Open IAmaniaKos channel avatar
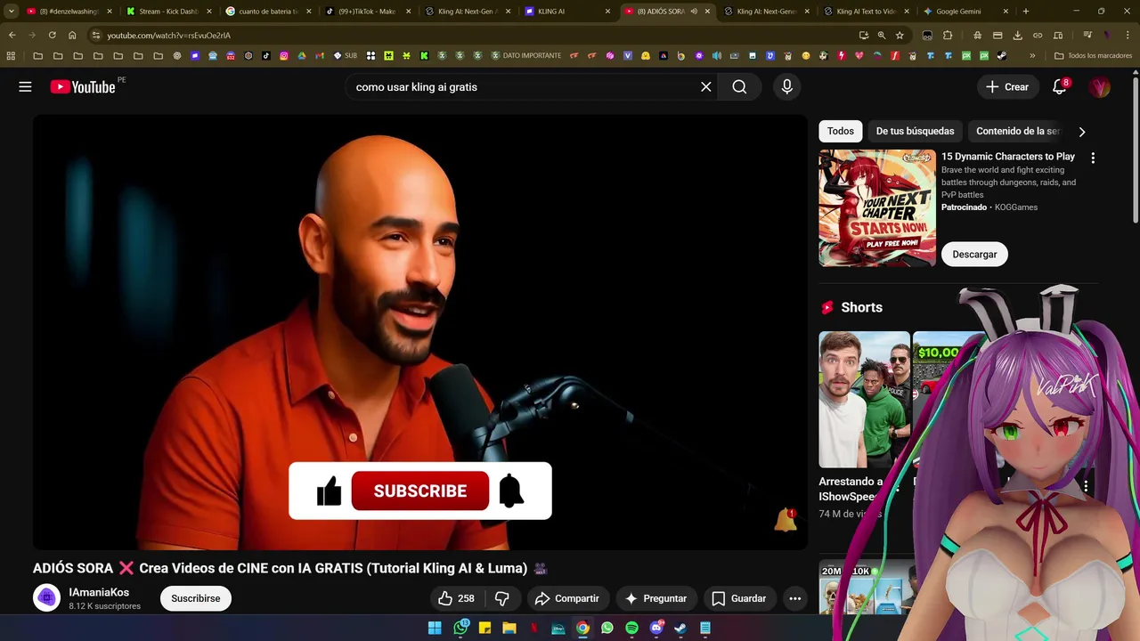 click(x=47, y=597)
